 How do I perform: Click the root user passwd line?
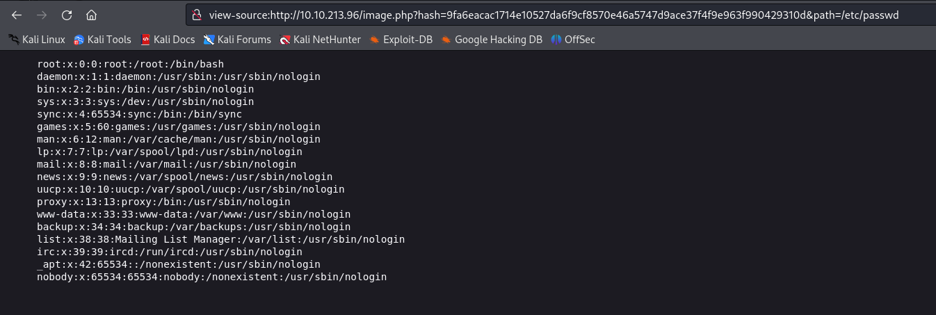point(130,64)
